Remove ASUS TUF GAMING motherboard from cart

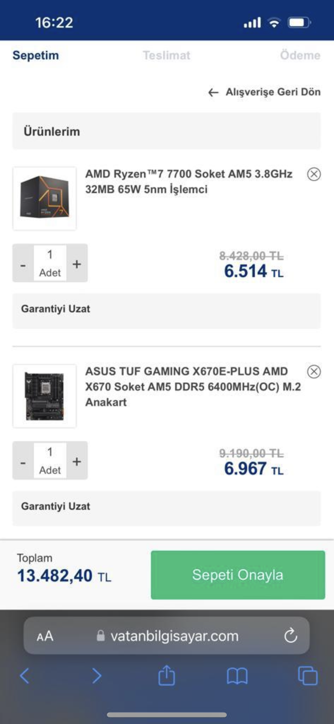click(314, 372)
